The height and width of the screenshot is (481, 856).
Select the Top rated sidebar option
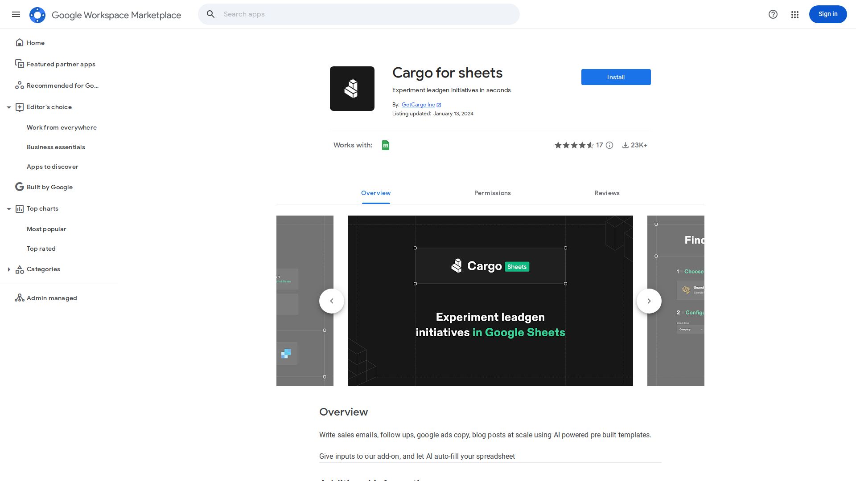[41, 249]
